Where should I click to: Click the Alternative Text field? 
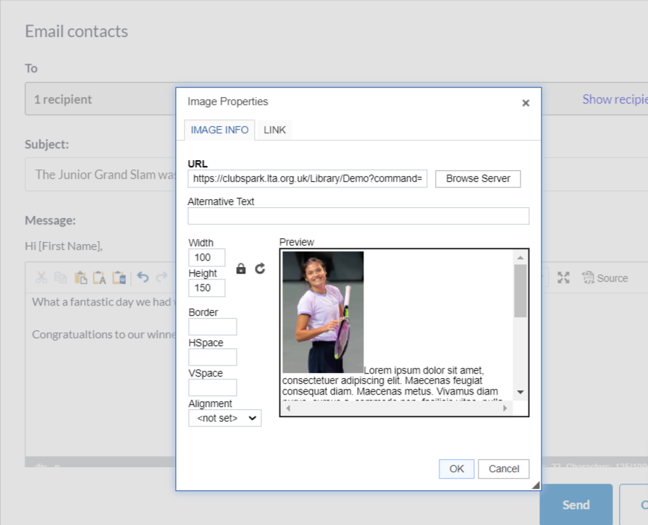(358, 216)
